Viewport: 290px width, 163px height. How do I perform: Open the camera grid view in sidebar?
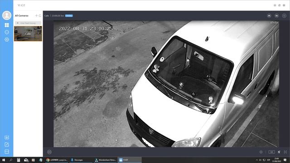(x=7, y=25)
